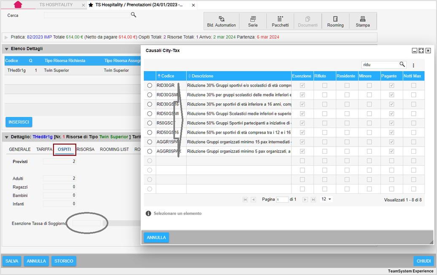
Task: Open the red home icon tab
Action: (x=18, y=5)
